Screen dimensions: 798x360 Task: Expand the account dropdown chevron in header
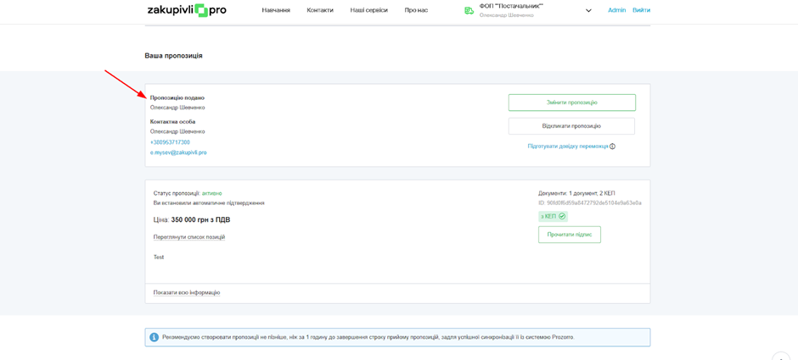pos(588,11)
